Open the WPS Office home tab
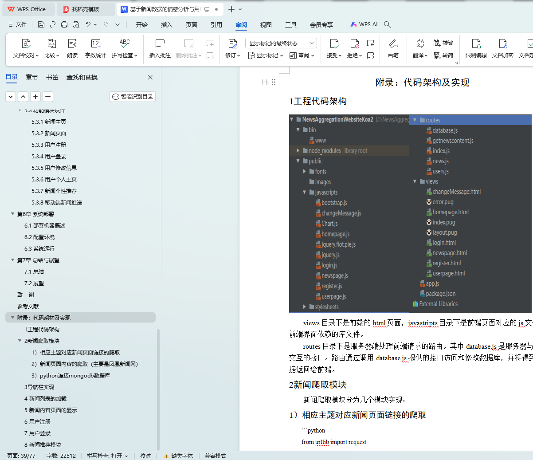 click(x=27, y=9)
